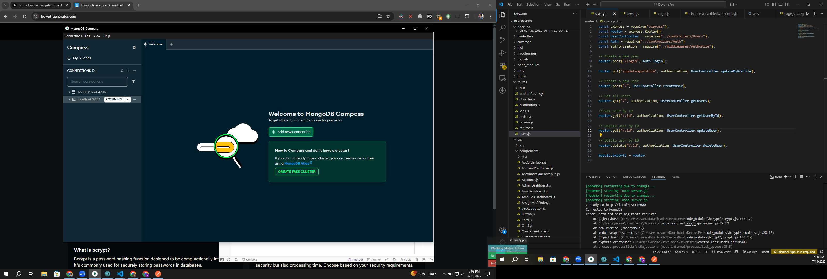Collapse all connections icon in Compass
This screenshot has height=279, width=827.
pos(122,71)
